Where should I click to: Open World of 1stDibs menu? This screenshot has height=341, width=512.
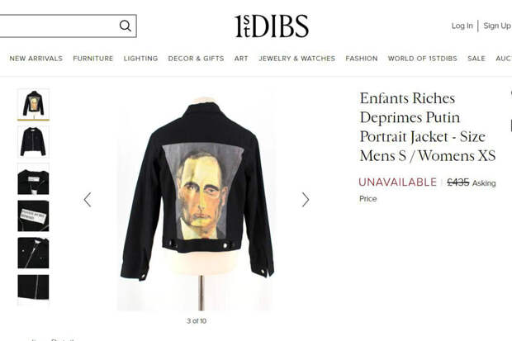(x=423, y=59)
